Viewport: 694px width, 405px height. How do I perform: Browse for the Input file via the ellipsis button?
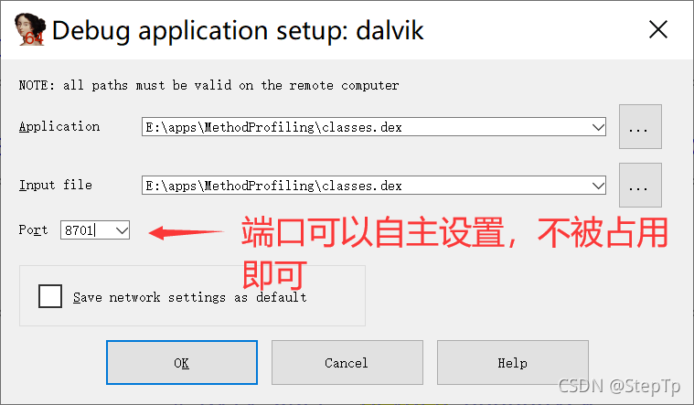[640, 185]
